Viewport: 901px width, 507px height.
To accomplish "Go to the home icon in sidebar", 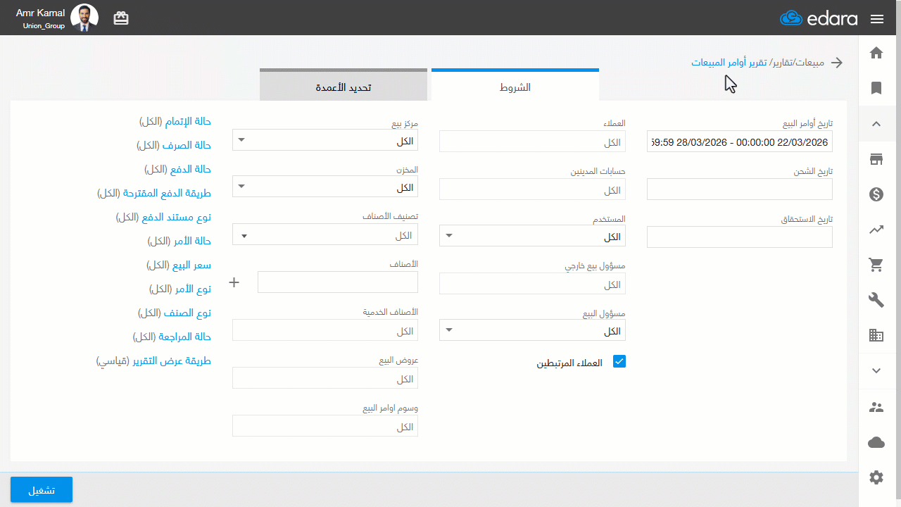I will pyautogui.click(x=876, y=52).
